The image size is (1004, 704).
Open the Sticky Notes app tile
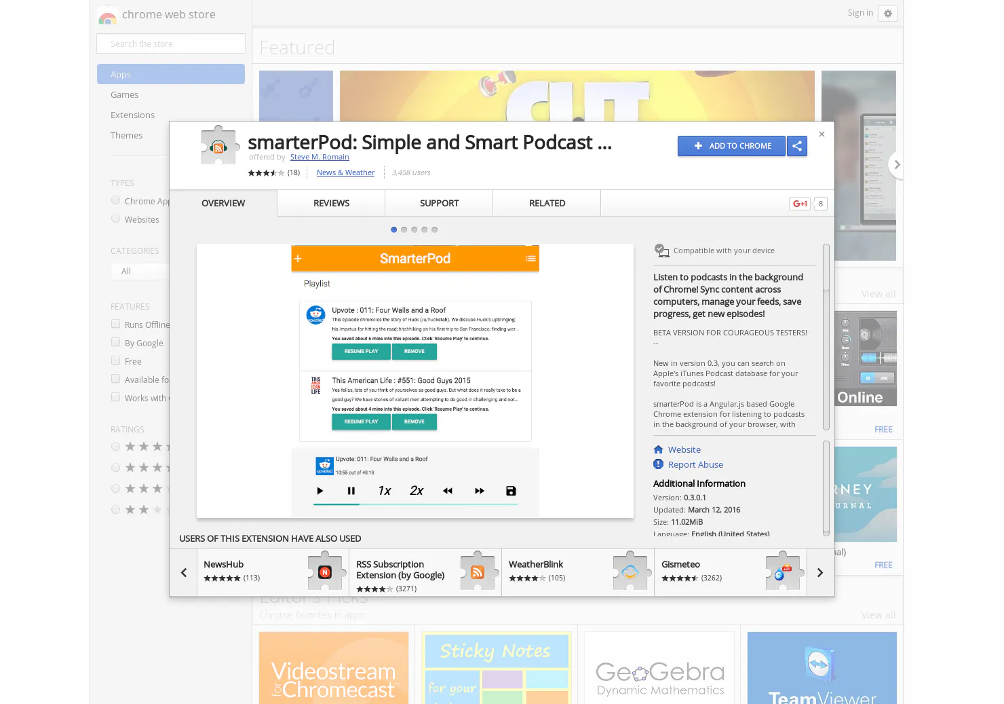click(497, 668)
